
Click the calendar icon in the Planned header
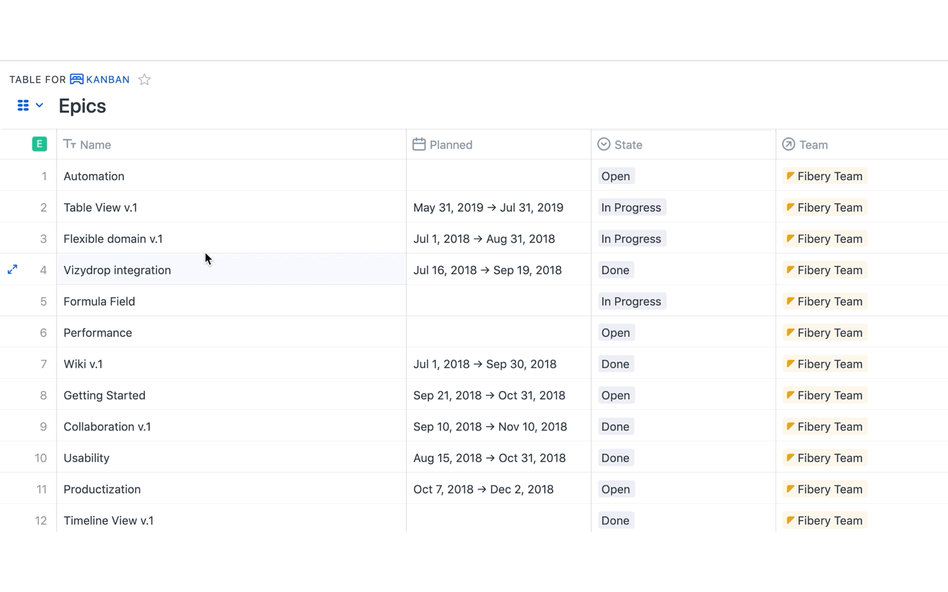(x=419, y=144)
